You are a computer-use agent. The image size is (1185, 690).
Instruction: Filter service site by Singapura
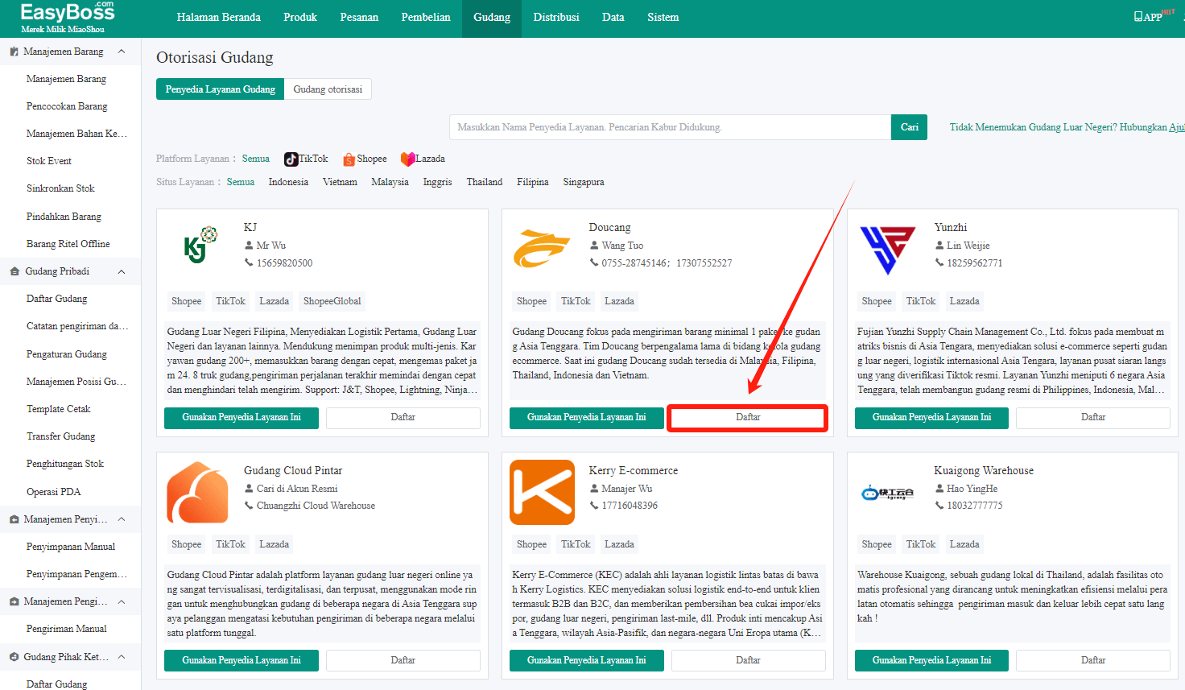(584, 182)
